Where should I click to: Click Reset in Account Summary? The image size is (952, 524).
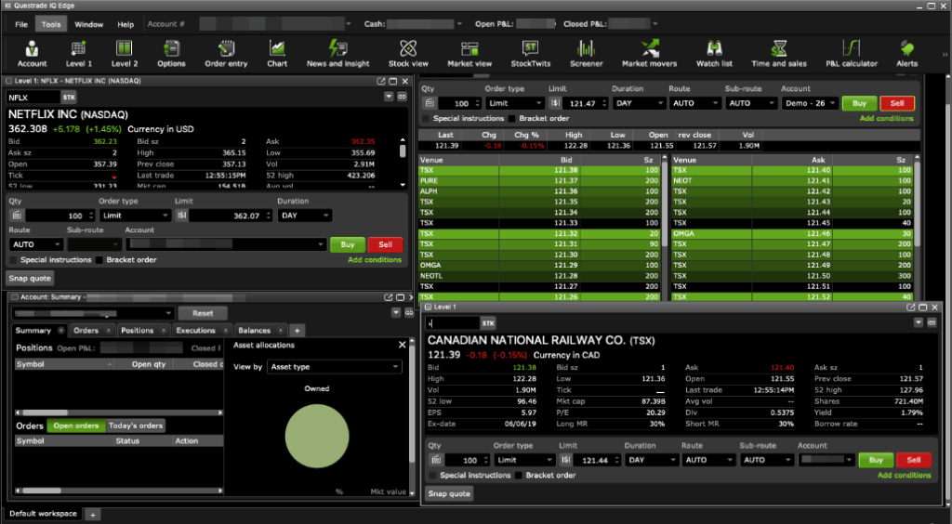pos(203,313)
